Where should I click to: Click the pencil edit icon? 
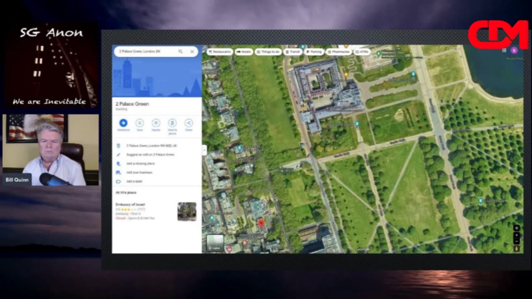pyautogui.click(x=118, y=154)
